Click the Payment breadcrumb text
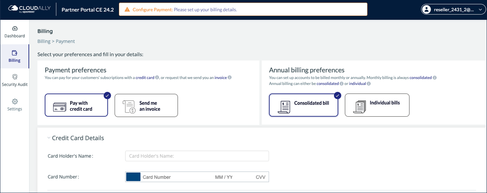 (65, 41)
